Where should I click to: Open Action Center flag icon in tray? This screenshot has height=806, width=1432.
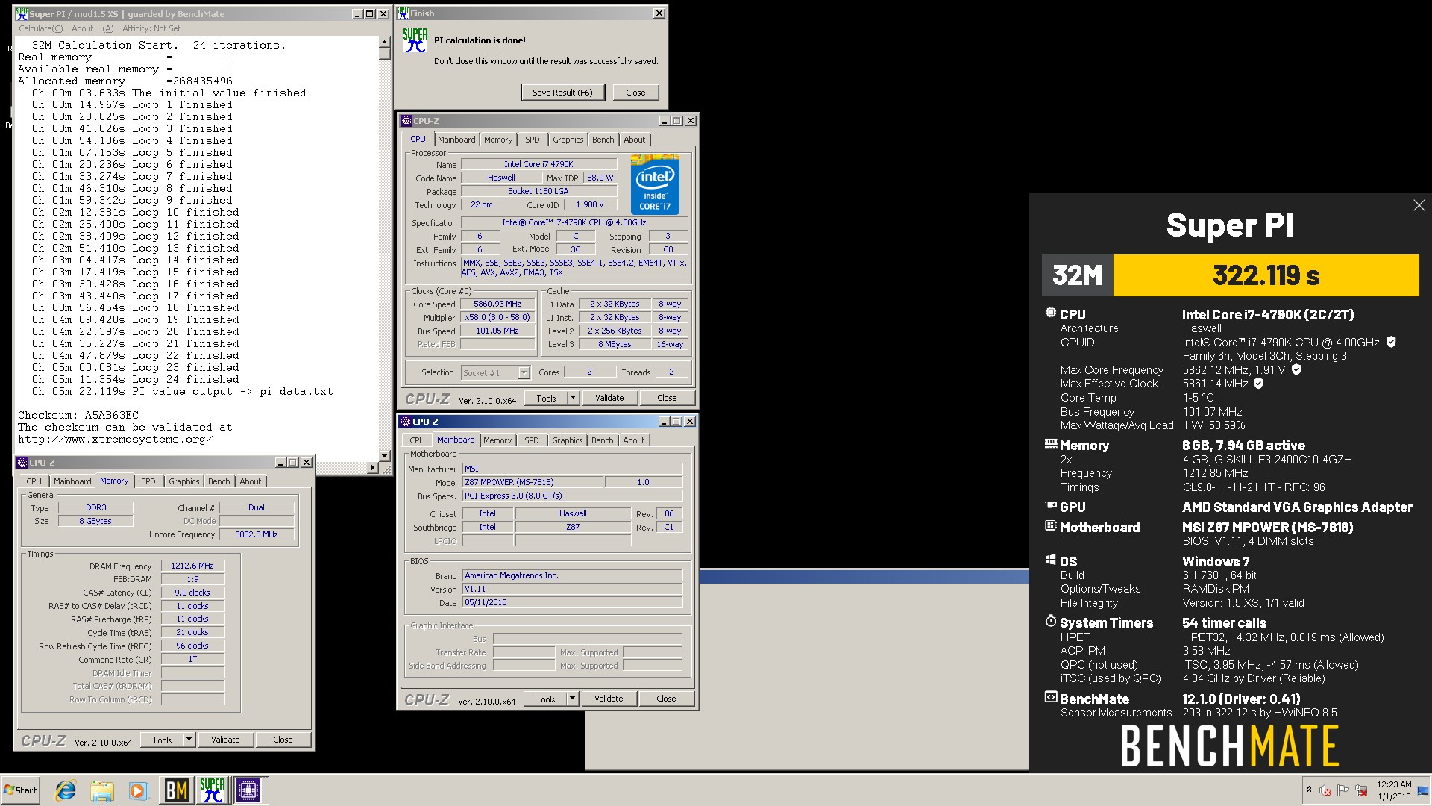[x=1343, y=790]
